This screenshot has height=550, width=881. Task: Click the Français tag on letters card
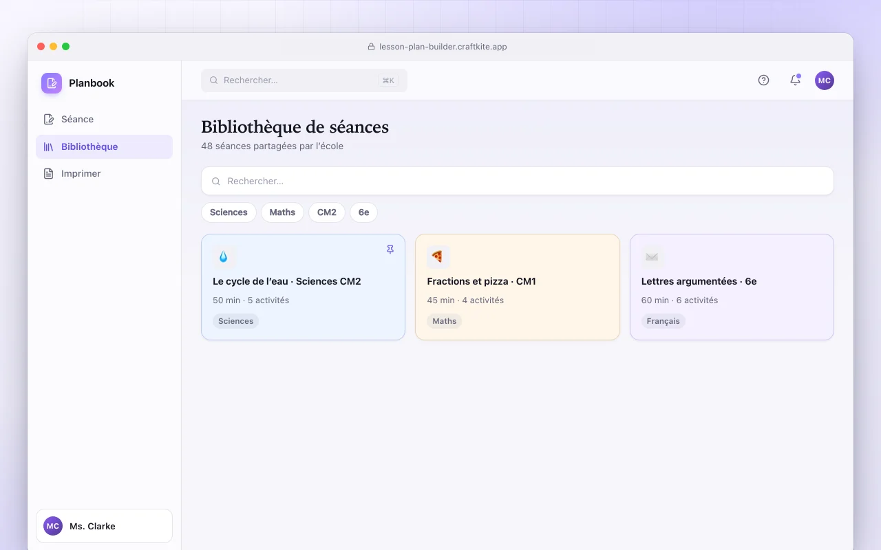664,321
